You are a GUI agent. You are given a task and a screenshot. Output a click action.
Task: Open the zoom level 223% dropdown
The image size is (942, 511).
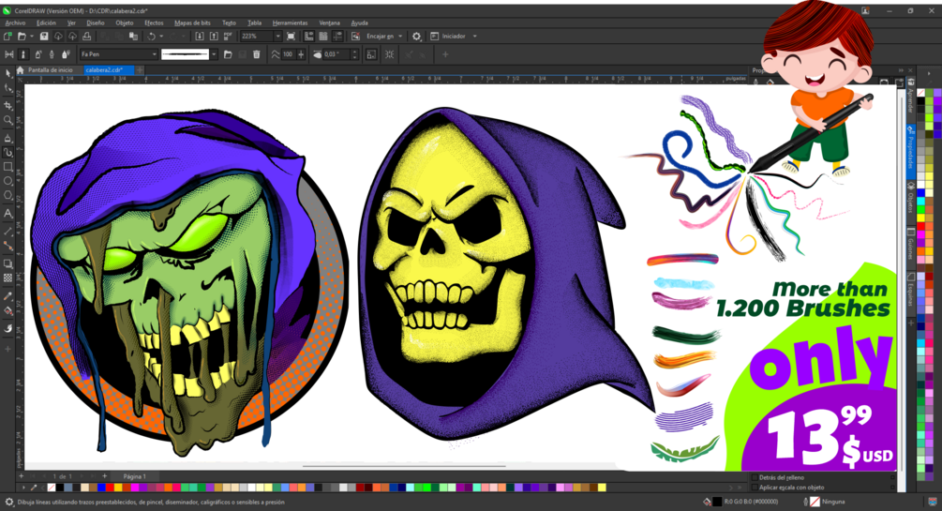tap(277, 37)
